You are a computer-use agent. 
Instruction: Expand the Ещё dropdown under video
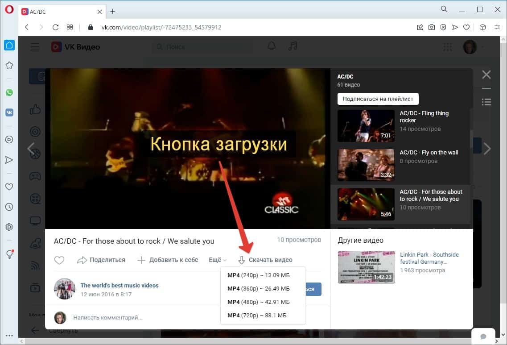217,260
